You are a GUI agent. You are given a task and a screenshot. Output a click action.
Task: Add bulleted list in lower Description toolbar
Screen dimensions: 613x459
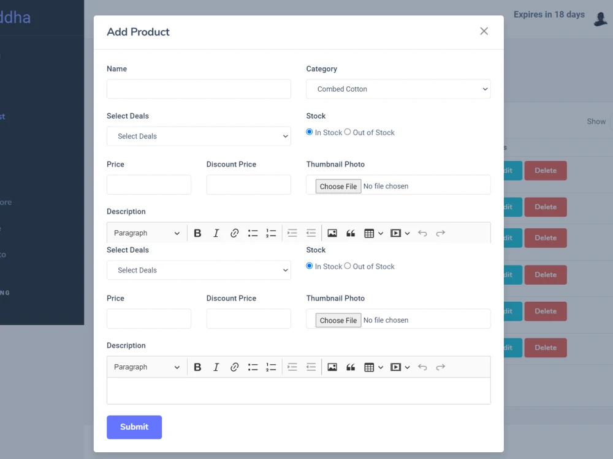(253, 367)
